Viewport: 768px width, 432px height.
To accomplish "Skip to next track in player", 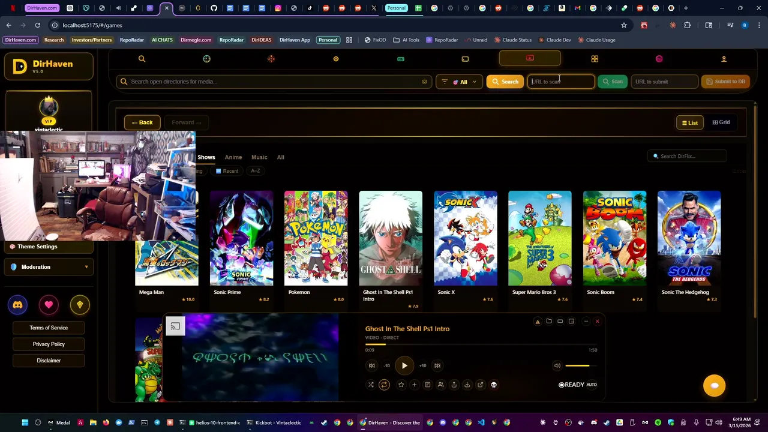I will click(x=437, y=365).
